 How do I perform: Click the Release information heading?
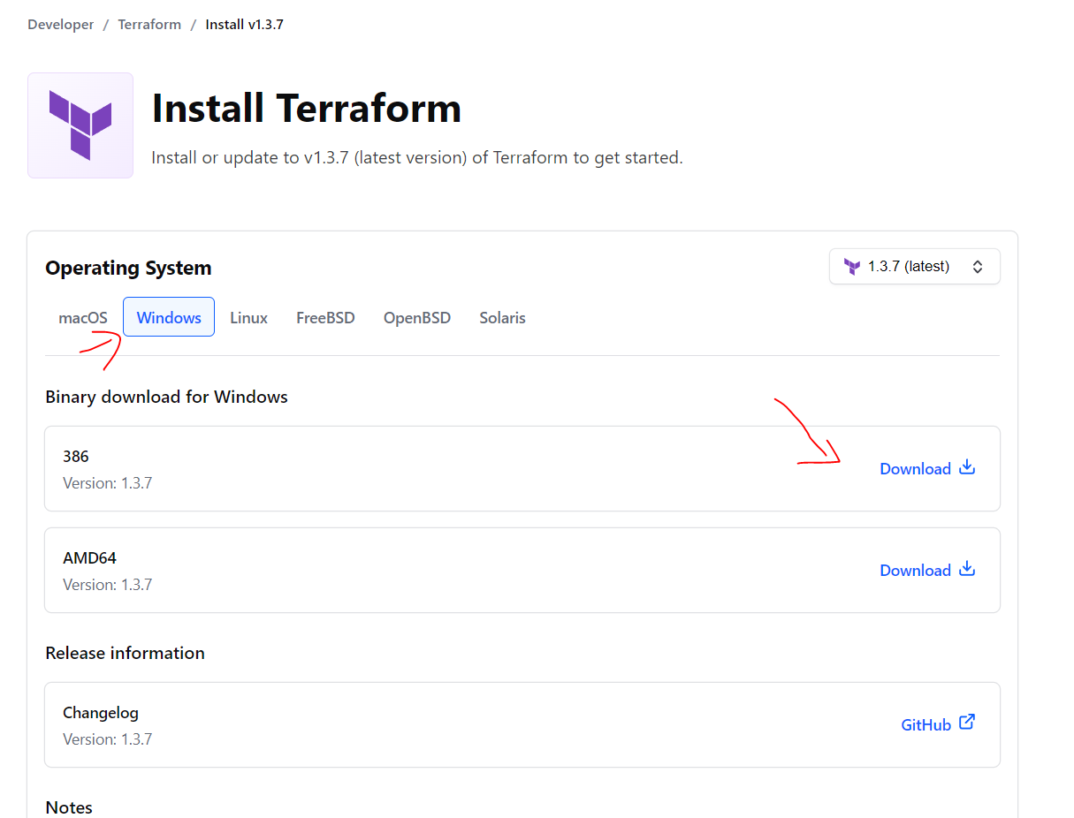(125, 653)
